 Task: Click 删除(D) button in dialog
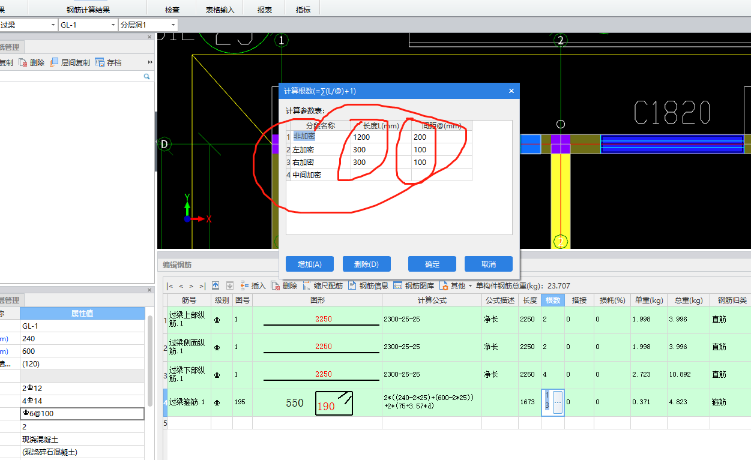pos(366,264)
